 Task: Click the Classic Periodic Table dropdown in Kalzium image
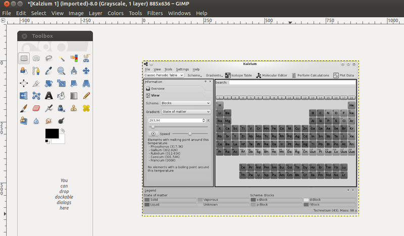(164, 75)
